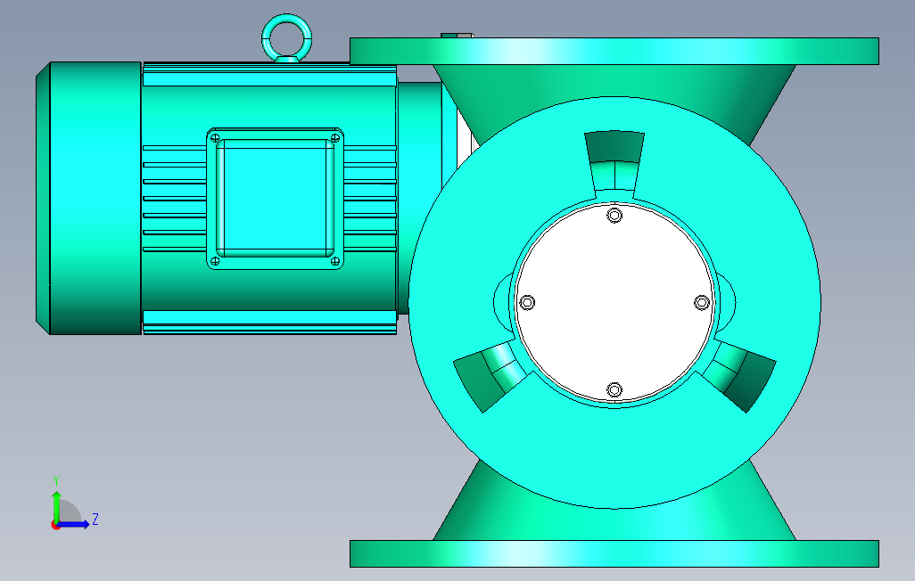Select the white circular end cover plate
Screen dimensions: 915x581
pos(614,303)
